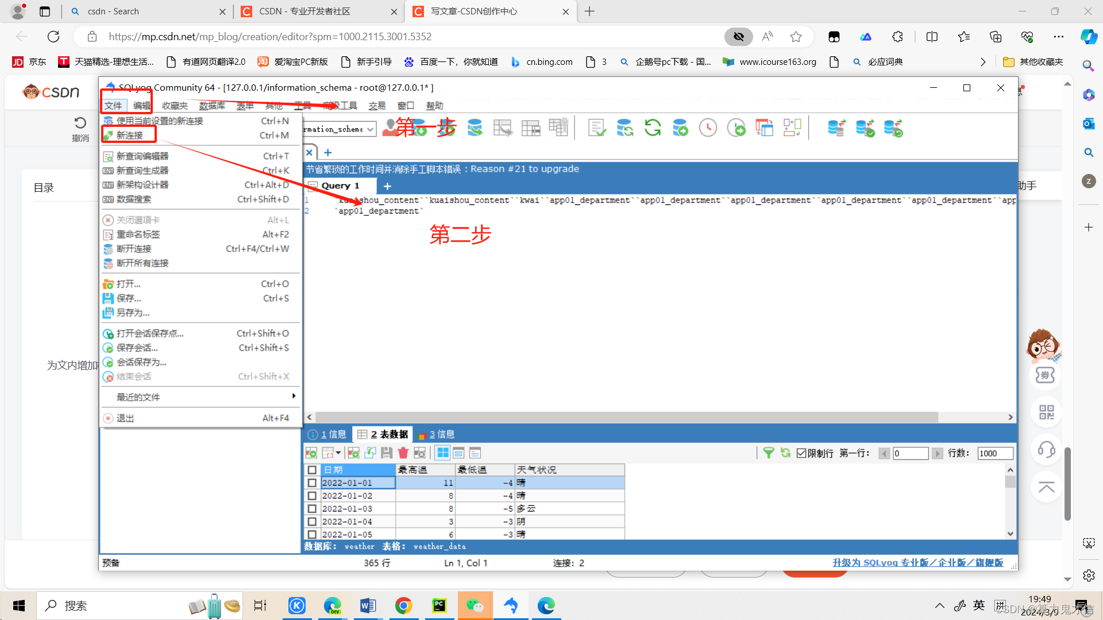Viewport: 1103px width, 620px height.
Task: Click the database sync toolbar icon
Action: tap(624, 127)
